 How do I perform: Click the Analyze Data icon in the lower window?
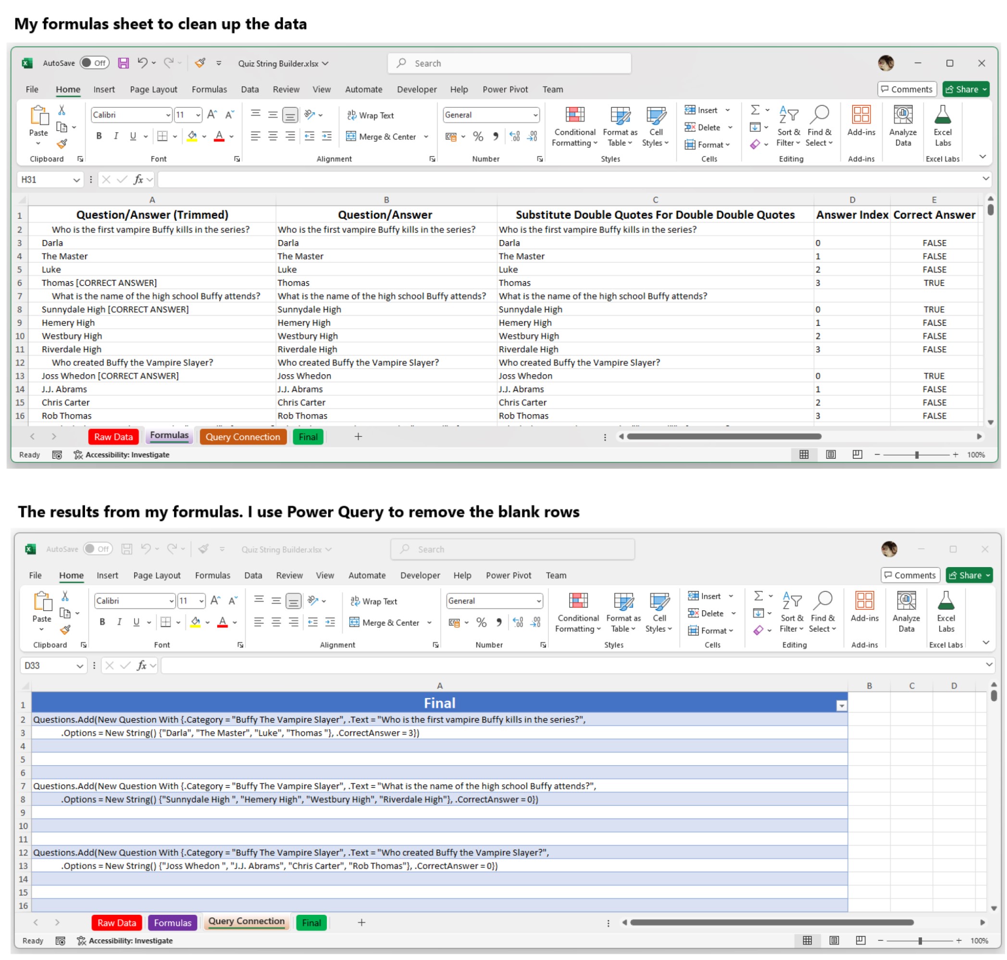click(x=906, y=601)
